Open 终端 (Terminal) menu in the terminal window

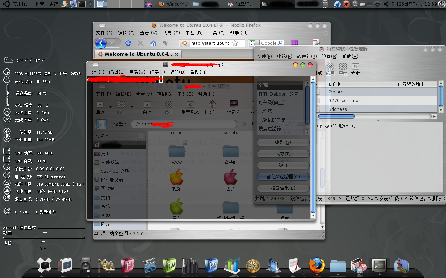tap(157, 72)
